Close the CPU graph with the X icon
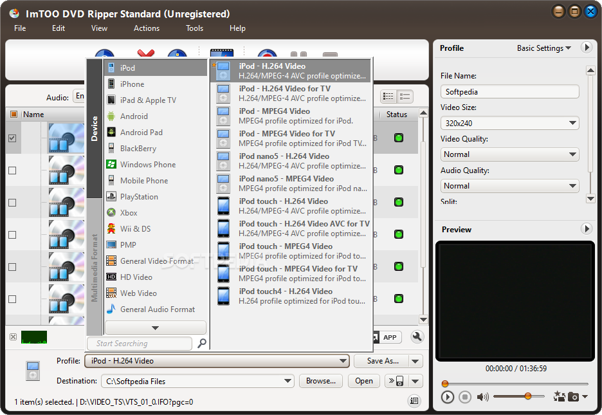 pyautogui.click(x=13, y=337)
